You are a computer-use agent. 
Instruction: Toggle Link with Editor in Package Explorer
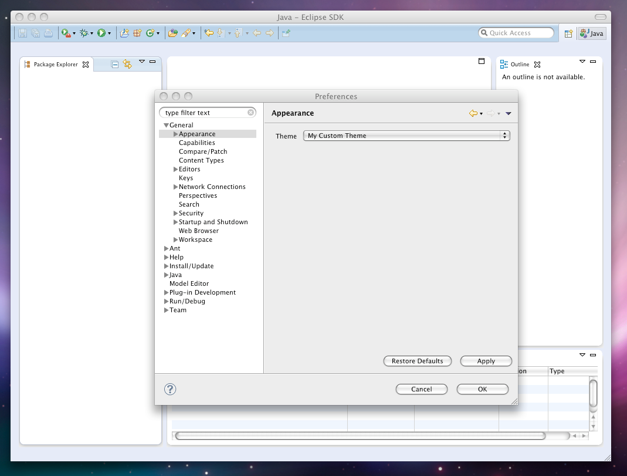[x=127, y=65]
